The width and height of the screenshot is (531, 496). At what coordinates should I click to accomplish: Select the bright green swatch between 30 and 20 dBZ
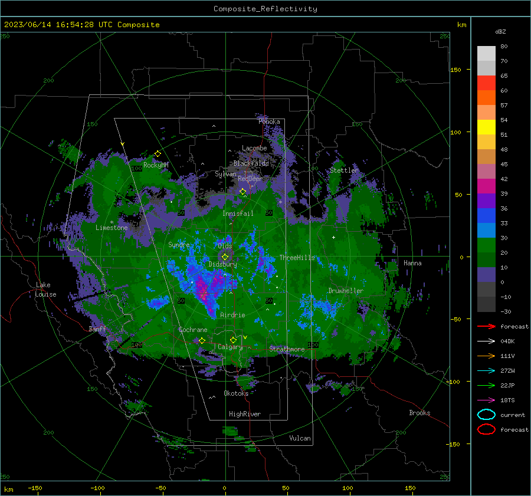click(x=486, y=245)
